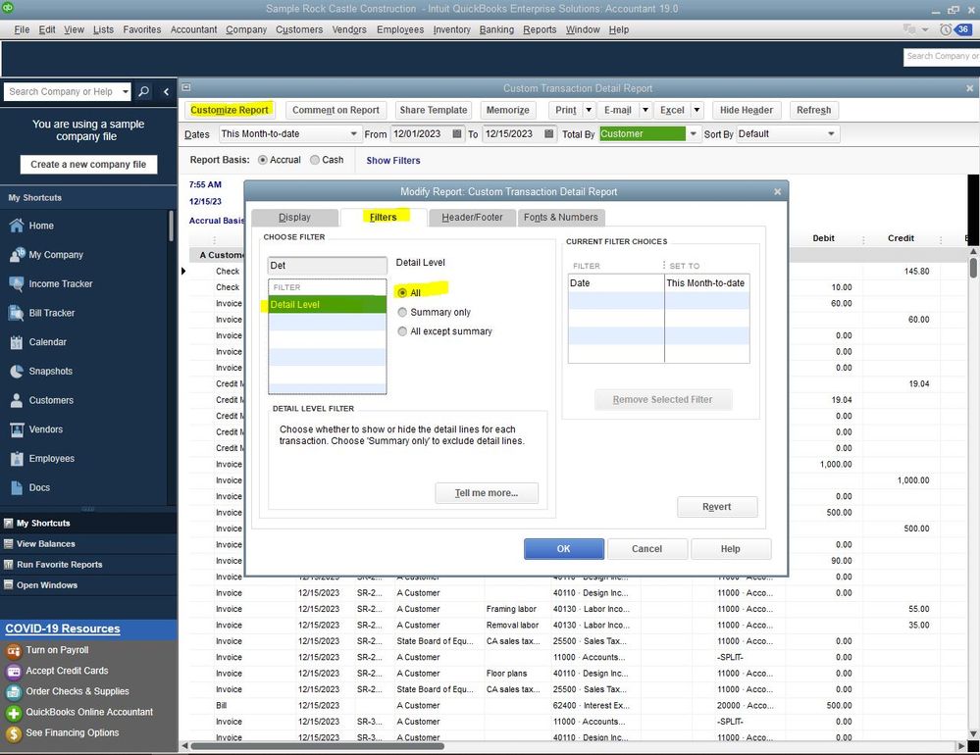The image size is (980, 755).
Task: Click the search magnifier icon in sidebar
Action: point(143,92)
